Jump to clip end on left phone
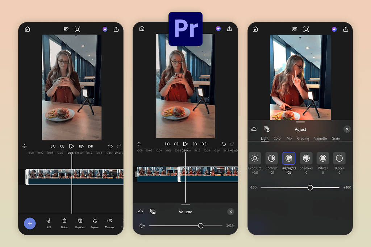This screenshot has height=247, width=371. pos(90,146)
